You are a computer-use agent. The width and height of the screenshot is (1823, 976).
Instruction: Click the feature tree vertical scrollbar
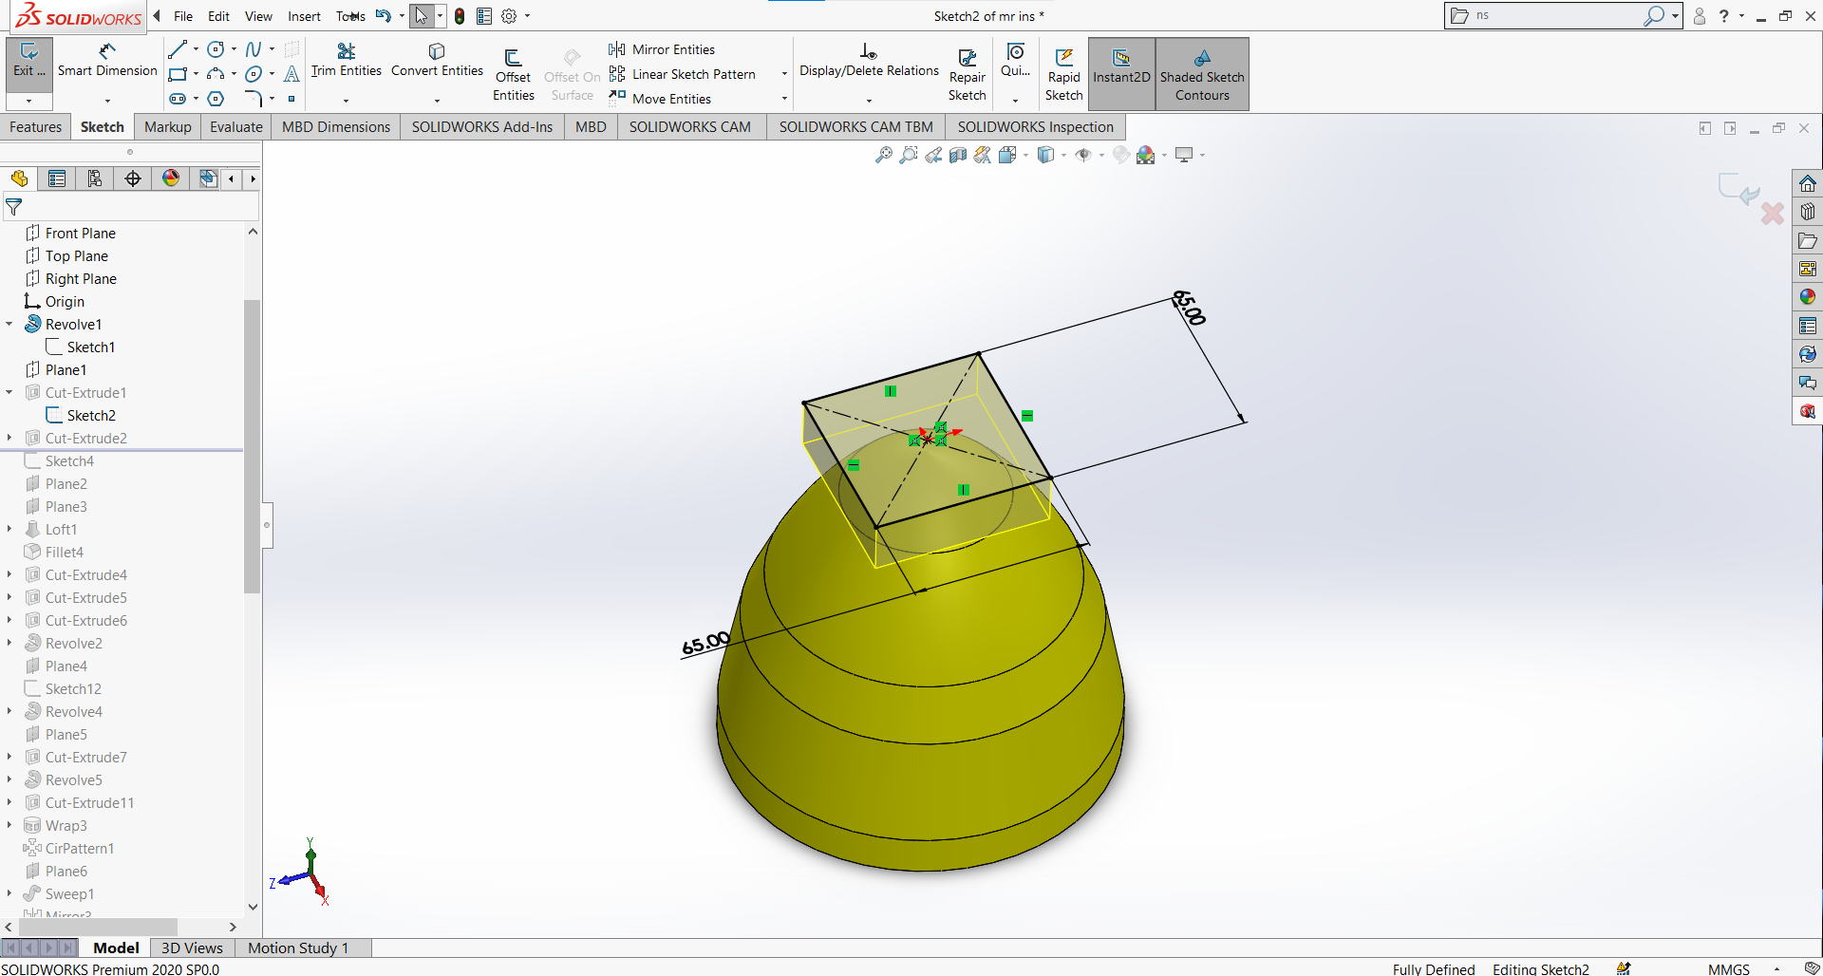click(253, 446)
